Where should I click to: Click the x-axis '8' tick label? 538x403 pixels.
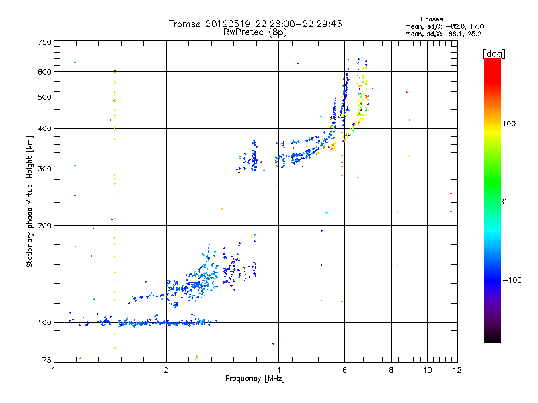tap(391, 370)
